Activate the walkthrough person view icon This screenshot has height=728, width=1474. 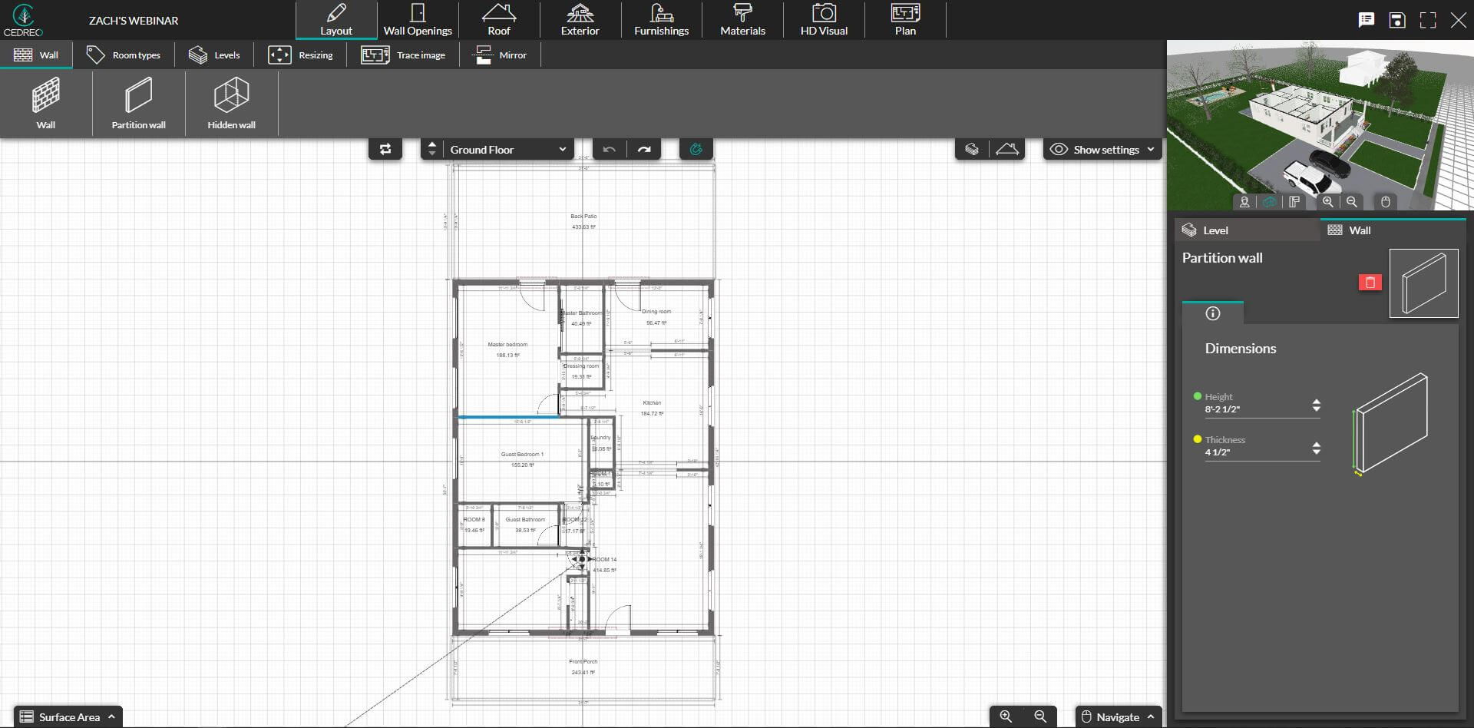coord(1245,202)
